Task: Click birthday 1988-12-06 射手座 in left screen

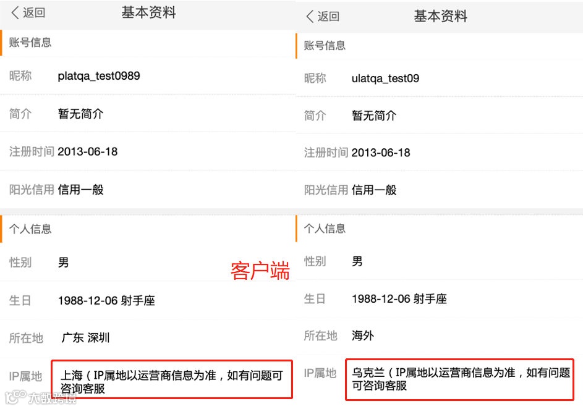Action: click(x=106, y=300)
